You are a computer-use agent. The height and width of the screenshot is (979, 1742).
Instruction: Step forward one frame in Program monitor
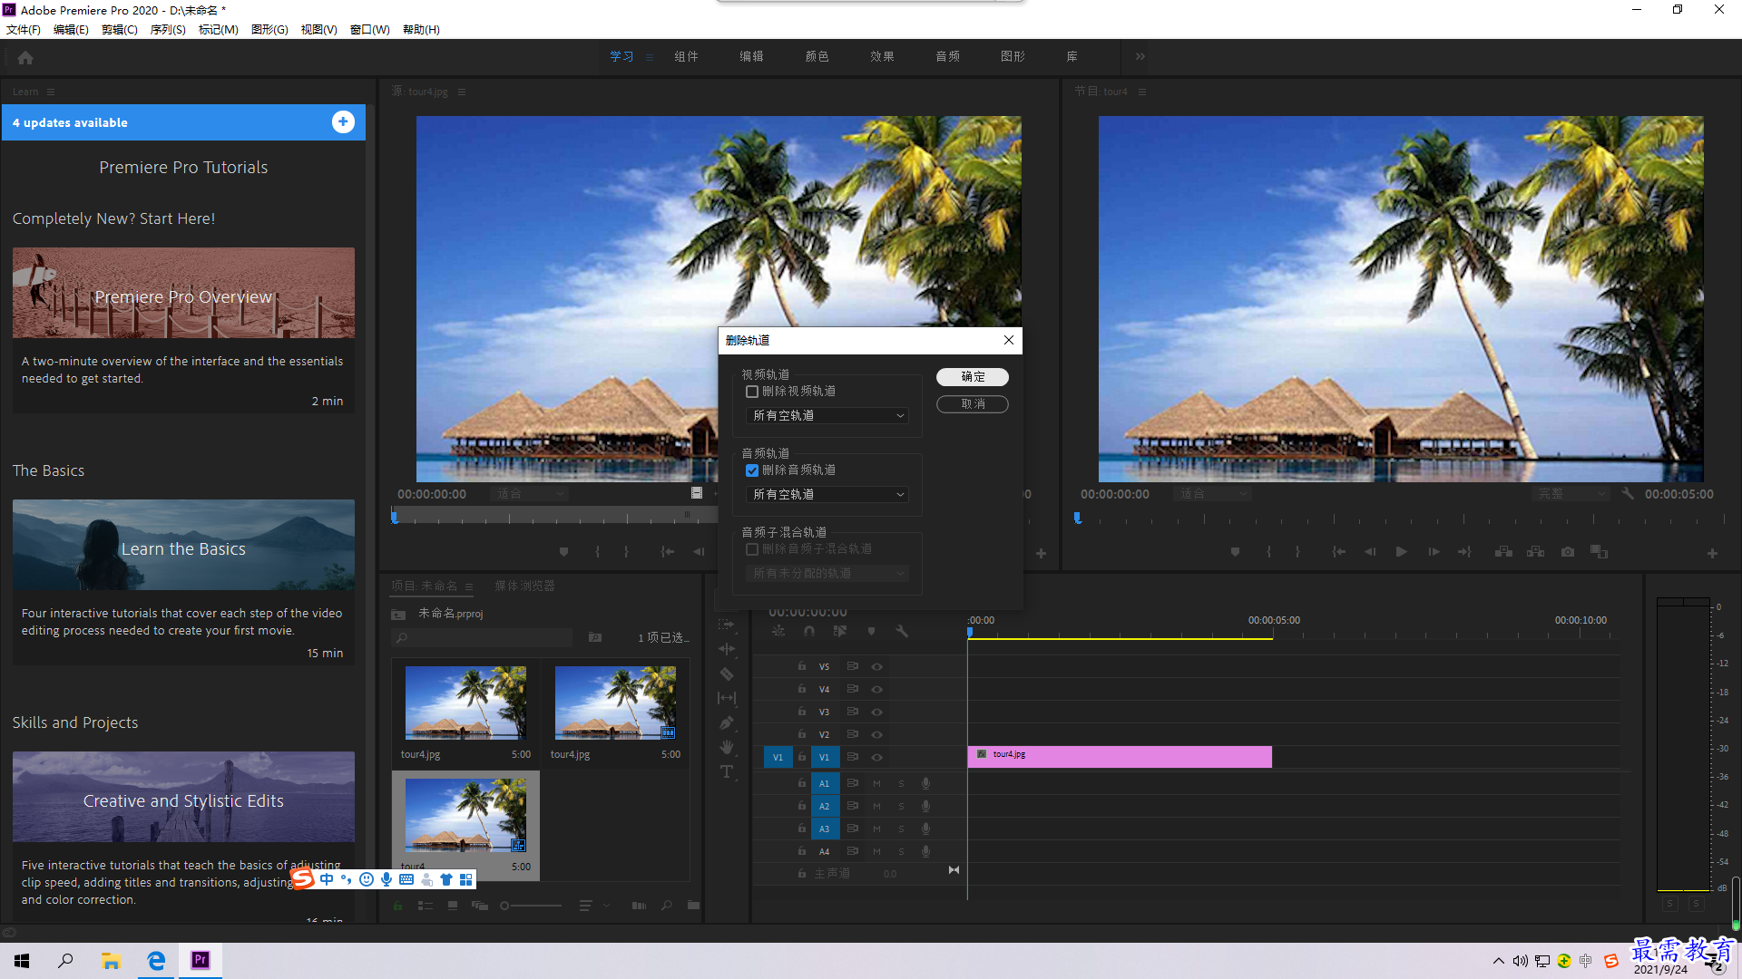tap(1434, 552)
